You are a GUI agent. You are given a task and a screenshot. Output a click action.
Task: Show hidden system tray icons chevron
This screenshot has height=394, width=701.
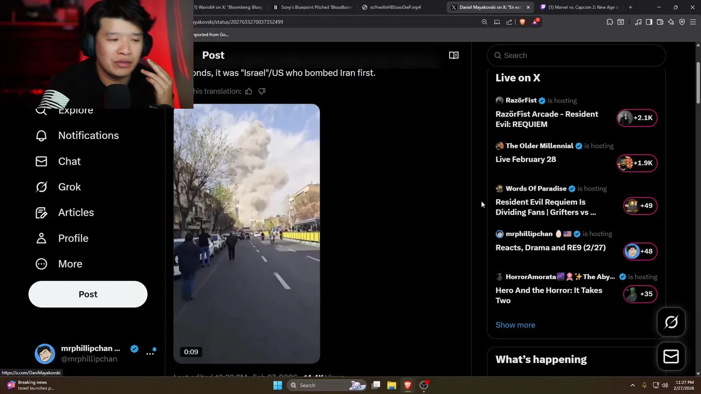click(633, 385)
